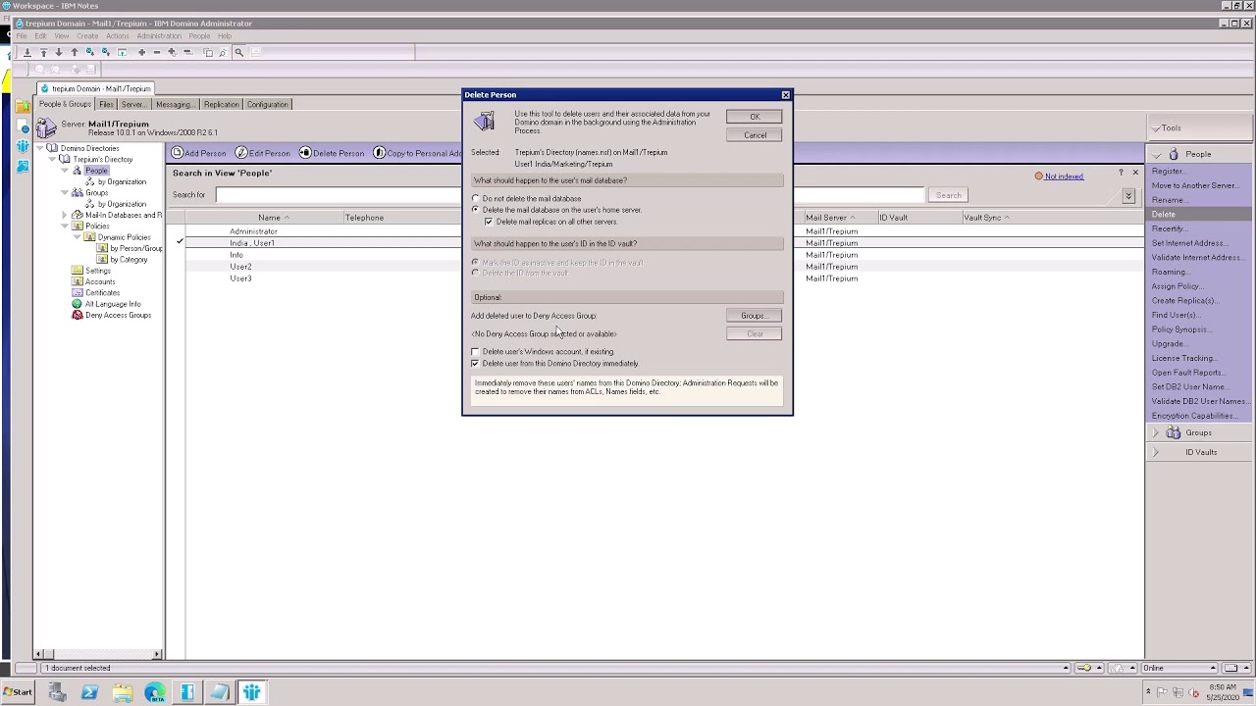Expand the Mail-In Databases tree node
Image resolution: width=1256 pixels, height=706 pixels.
pos(65,215)
